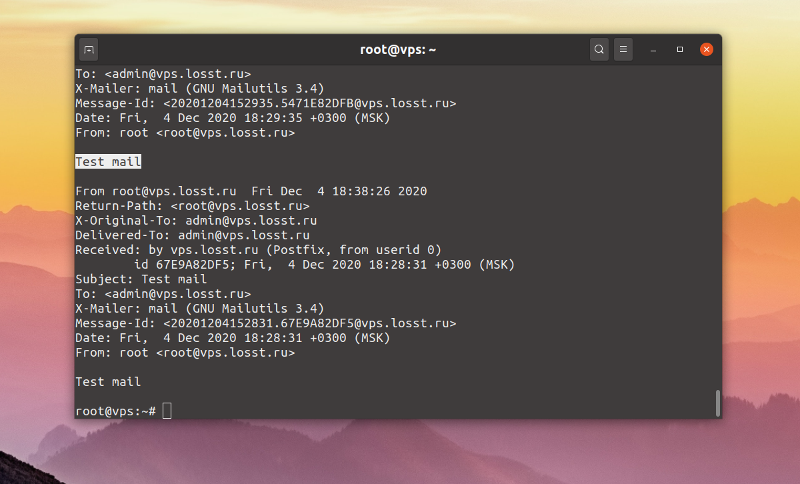Click the 'Return-Path: <root@vps.losst.ru>' line

193,206
